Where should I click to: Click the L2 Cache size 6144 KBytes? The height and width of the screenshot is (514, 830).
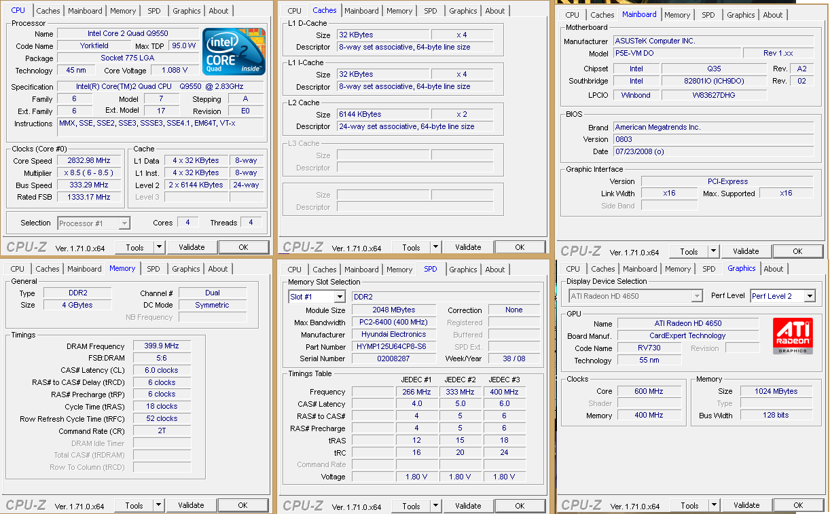pos(383,115)
